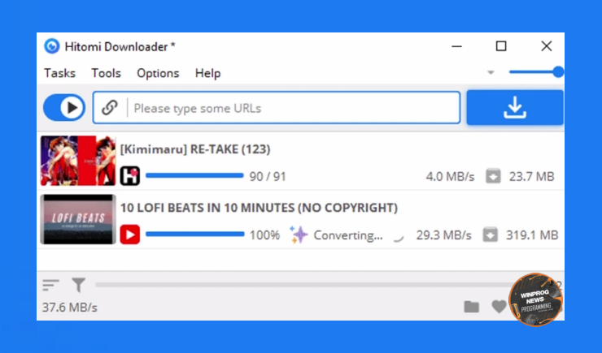
Task: Expand the small dropdown arrow near slider
Action: (x=491, y=72)
